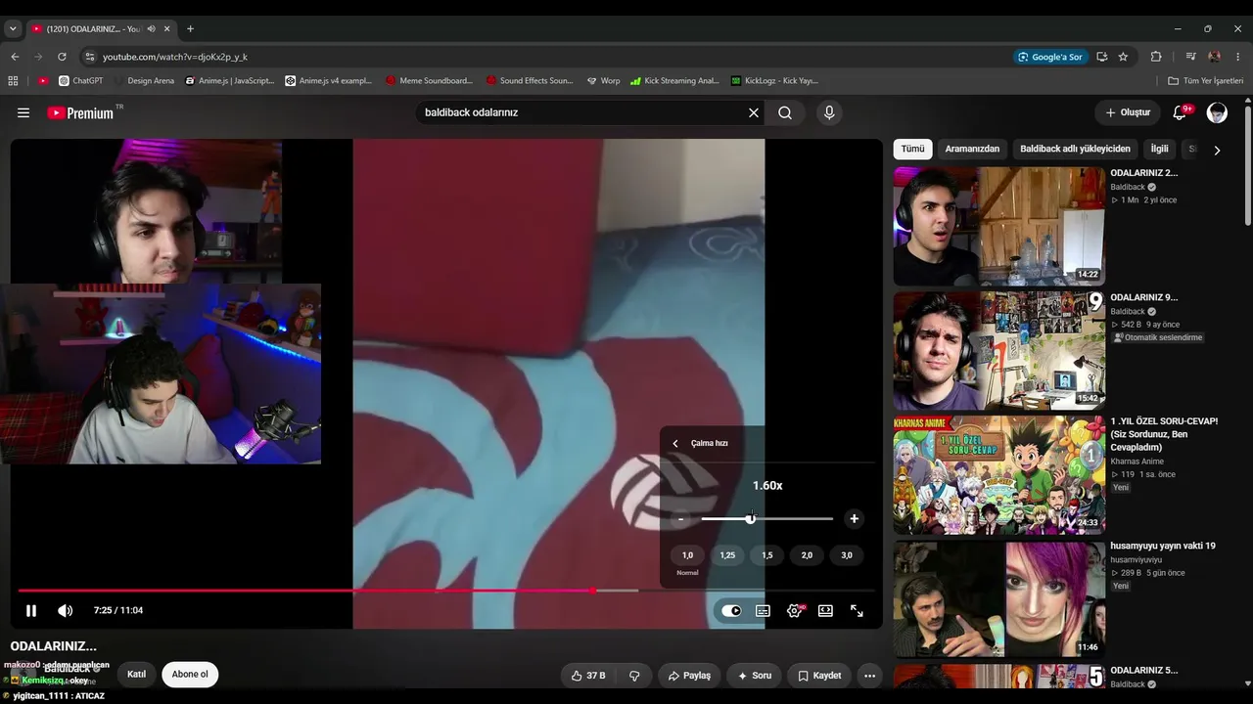Set playback speed to 2,0
Viewport: 1253px width, 704px height.
(x=807, y=555)
